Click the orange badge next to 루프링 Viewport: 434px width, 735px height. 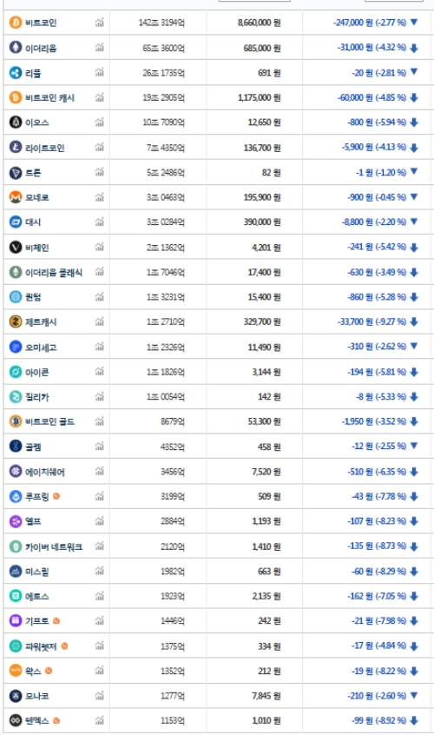[x=56, y=496]
